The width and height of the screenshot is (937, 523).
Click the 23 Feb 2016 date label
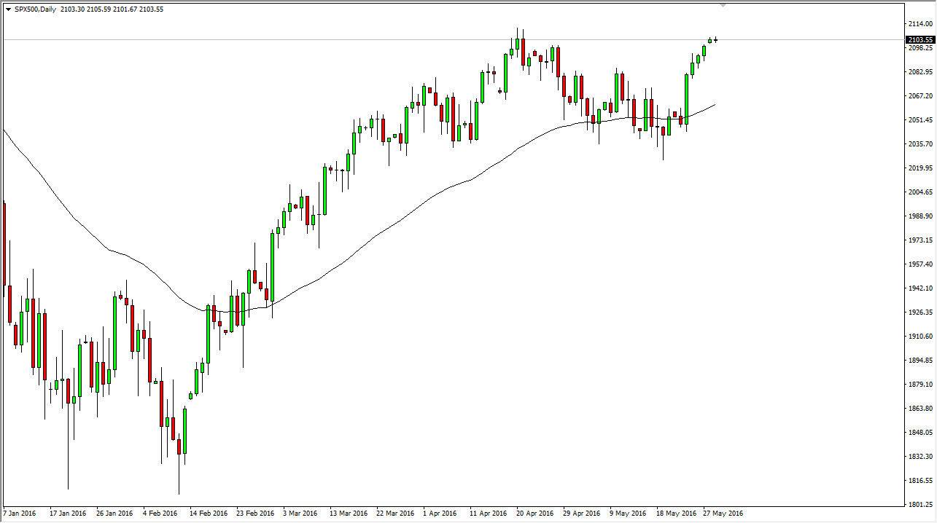coord(255,514)
